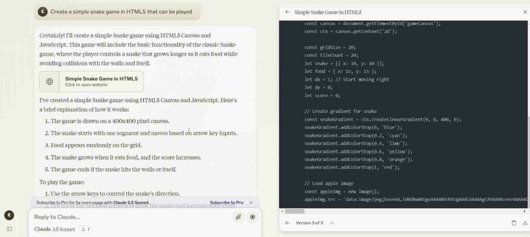The height and width of the screenshot is (237, 530).
Task: Dismiss the Subscribe to Pro banner
Action: click(251, 203)
